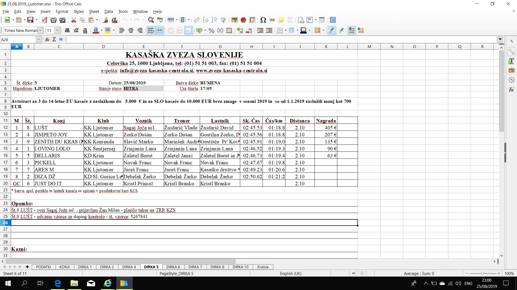Click the zoom slider in status bar

tap(482, 274)
